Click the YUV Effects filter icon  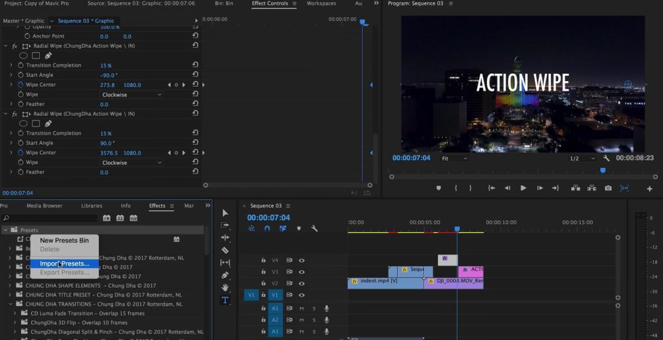click(x=133, y=218)
